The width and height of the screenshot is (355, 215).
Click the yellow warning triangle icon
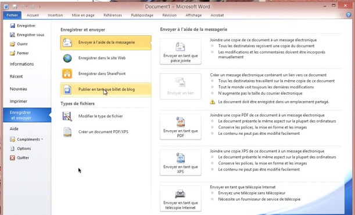pos(213,102)
